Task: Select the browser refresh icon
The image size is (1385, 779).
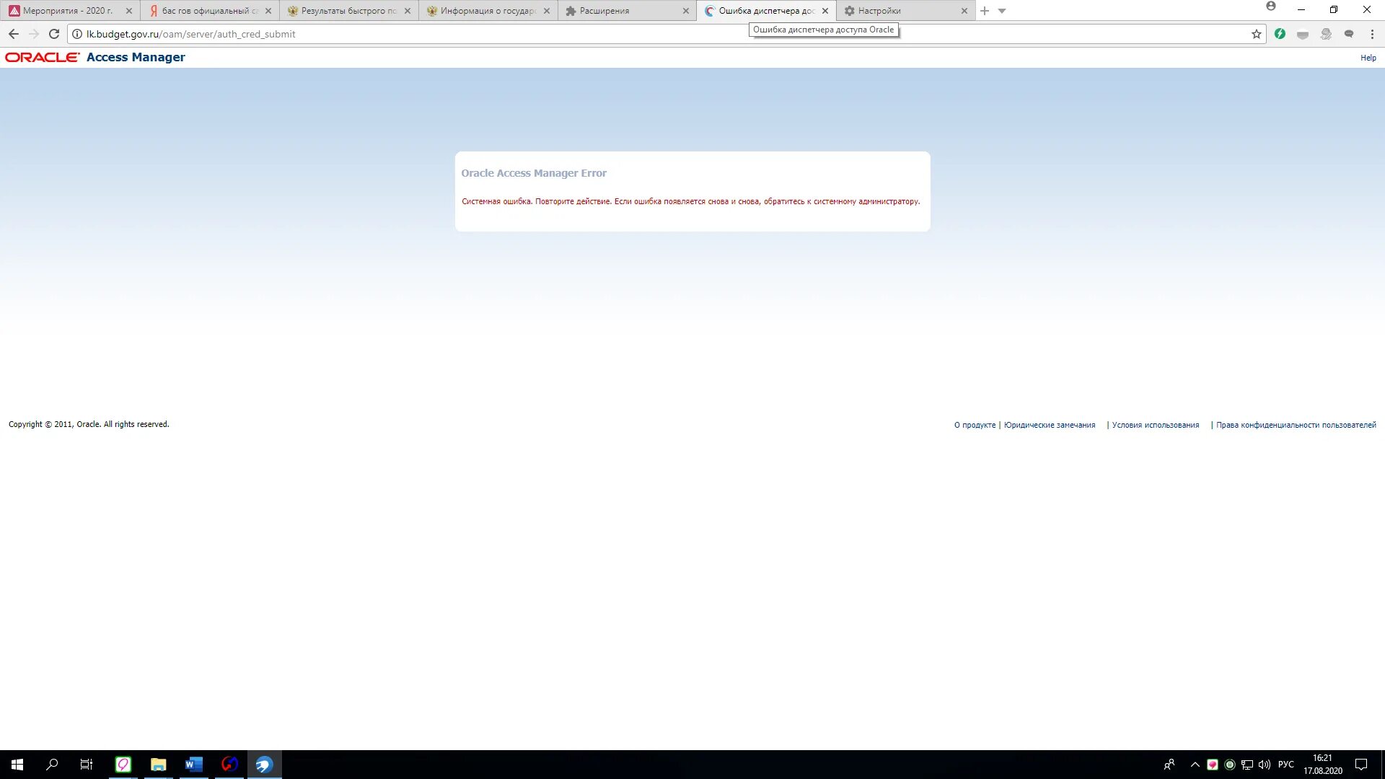Action: 54,34
